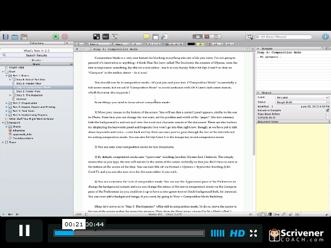Open the font size dropdown
Viewport: 331px width, 248px height.
click(137, 44)
